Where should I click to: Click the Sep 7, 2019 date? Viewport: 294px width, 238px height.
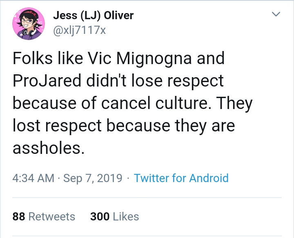[93, 178]
